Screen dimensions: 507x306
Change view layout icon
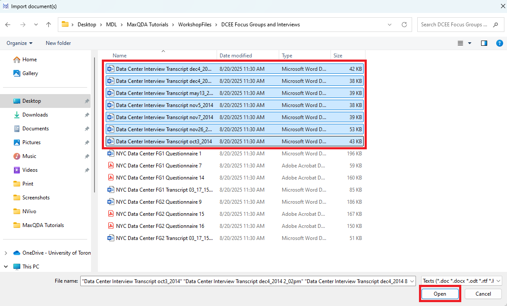click(x=460, y=43)
